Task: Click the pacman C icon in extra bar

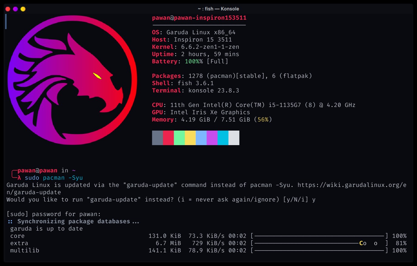Action: [x=361, y=243]
